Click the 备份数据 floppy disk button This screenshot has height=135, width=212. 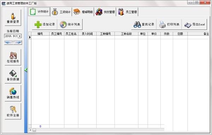13,75
